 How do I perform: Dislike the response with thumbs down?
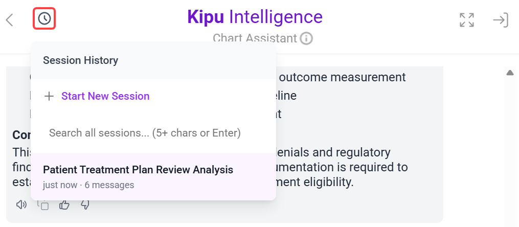pyautogui.click(x=85, y=205)
